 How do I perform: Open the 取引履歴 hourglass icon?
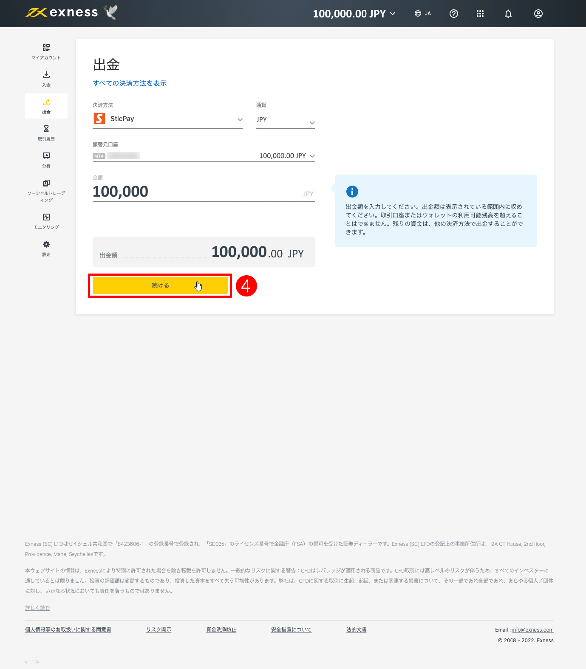coord(46,129)
